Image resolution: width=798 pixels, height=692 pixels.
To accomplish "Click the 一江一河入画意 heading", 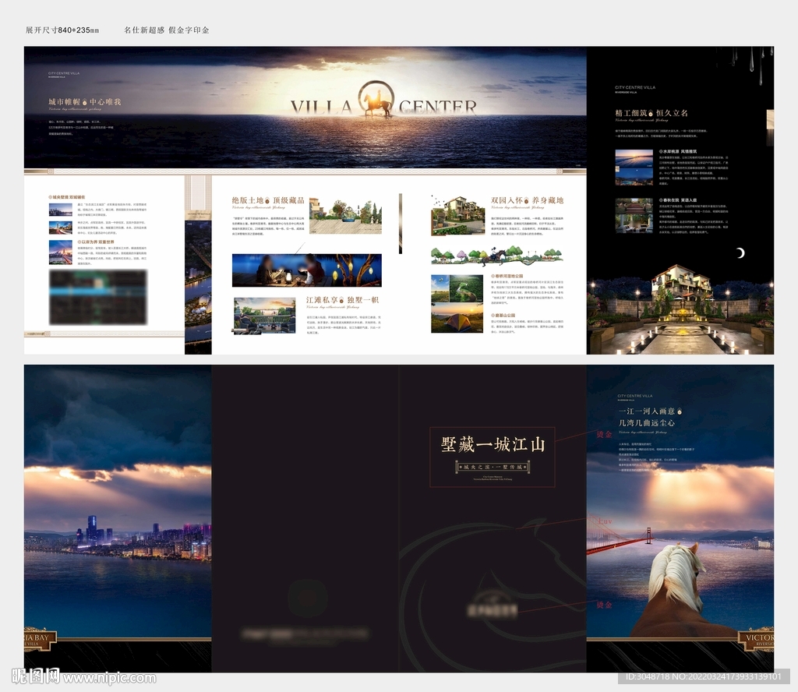I will tap(647, 411).
